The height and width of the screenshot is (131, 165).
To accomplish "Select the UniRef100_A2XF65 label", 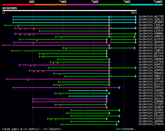I will point(151,39).
